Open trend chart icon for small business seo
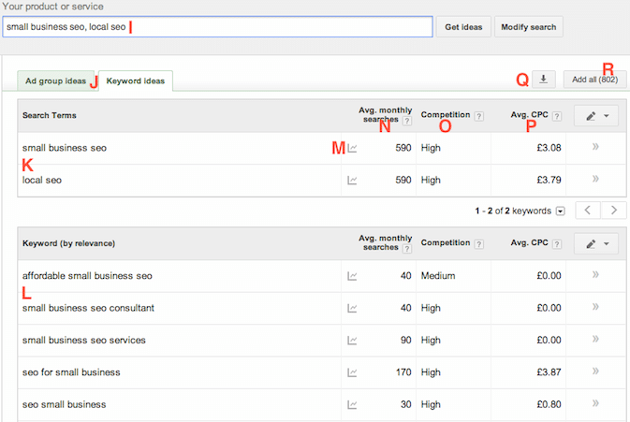This screenshot has height=422, width=630. click(353, 148)
